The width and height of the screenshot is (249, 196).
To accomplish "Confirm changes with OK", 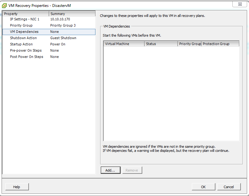I will click(x=203, y=187).
